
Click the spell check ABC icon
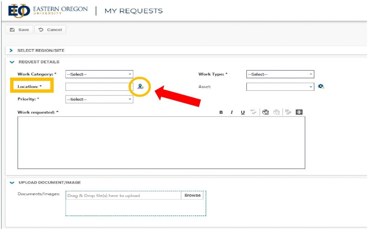(x=253, y=112)
